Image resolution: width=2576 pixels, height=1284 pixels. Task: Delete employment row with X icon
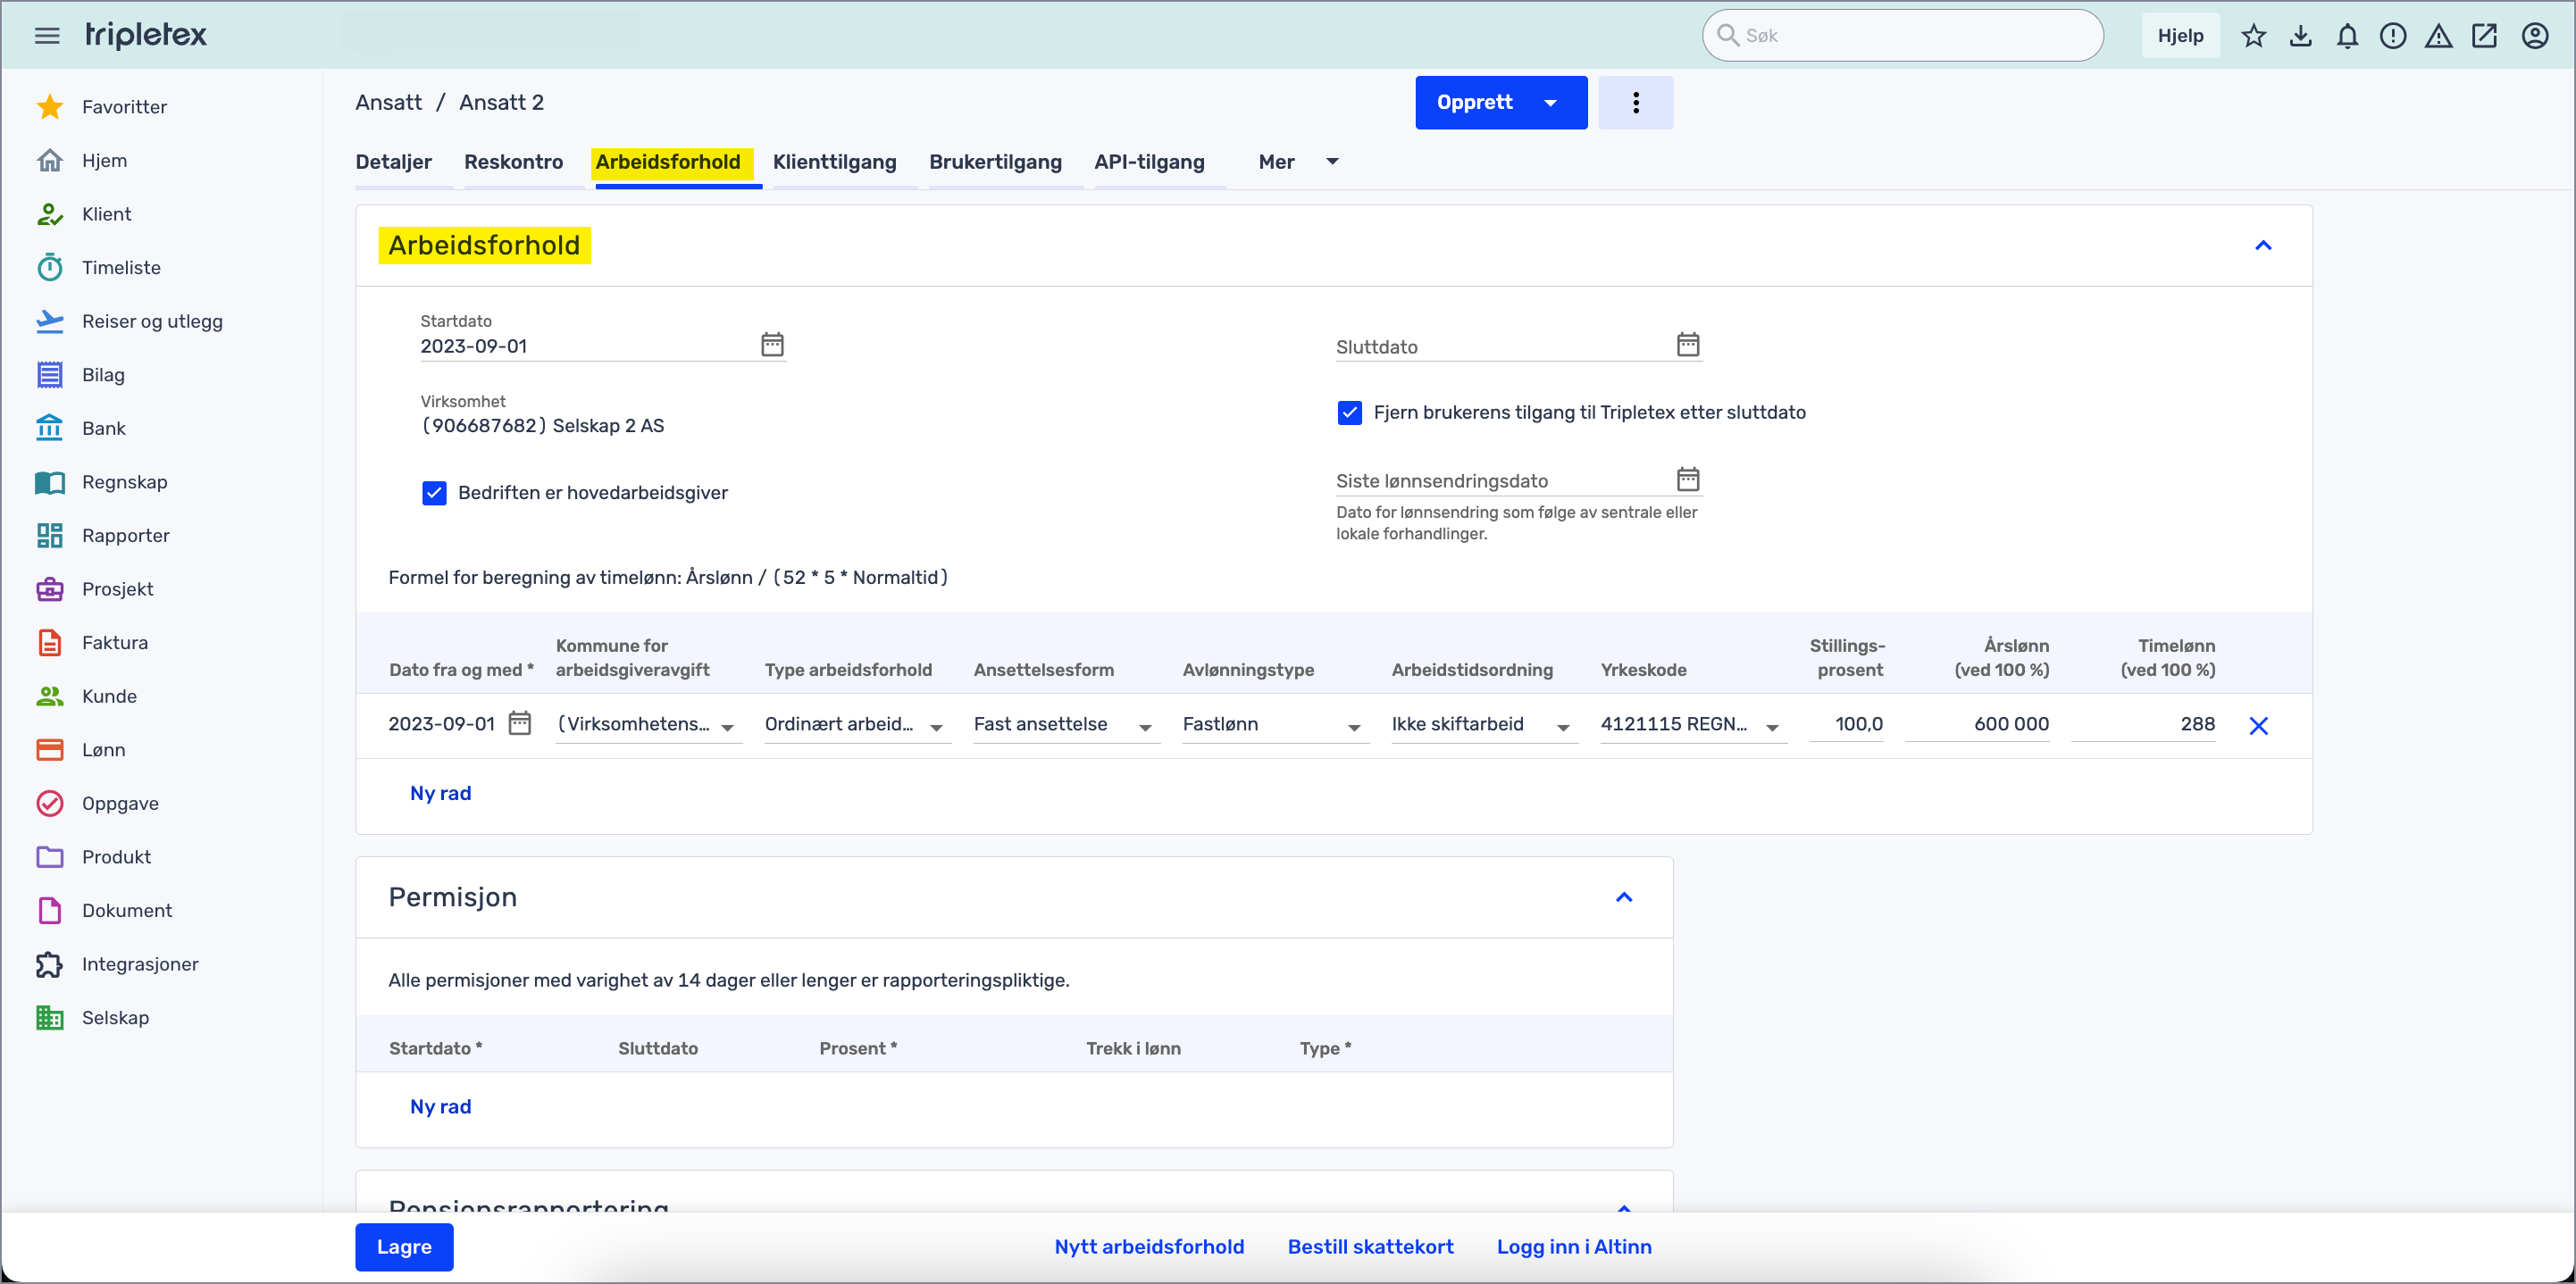(2258, 726)
